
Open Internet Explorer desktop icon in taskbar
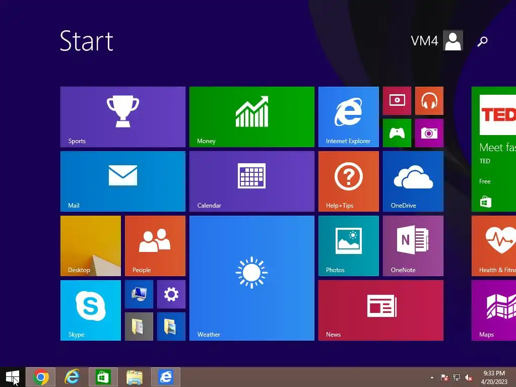[x=72, y=377]
